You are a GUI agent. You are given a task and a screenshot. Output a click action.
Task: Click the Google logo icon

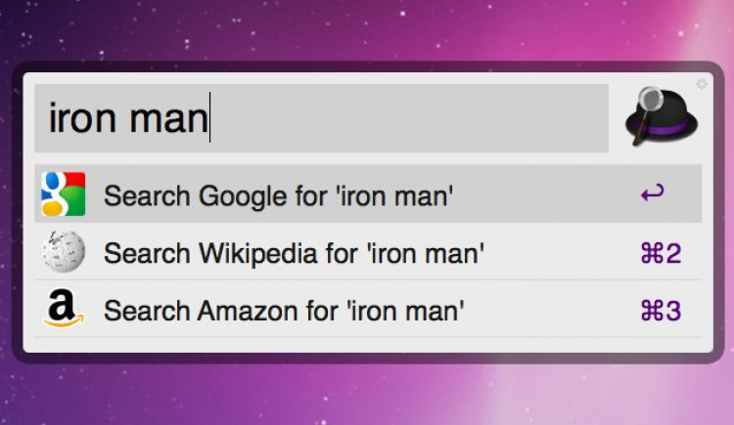[63, 194]
